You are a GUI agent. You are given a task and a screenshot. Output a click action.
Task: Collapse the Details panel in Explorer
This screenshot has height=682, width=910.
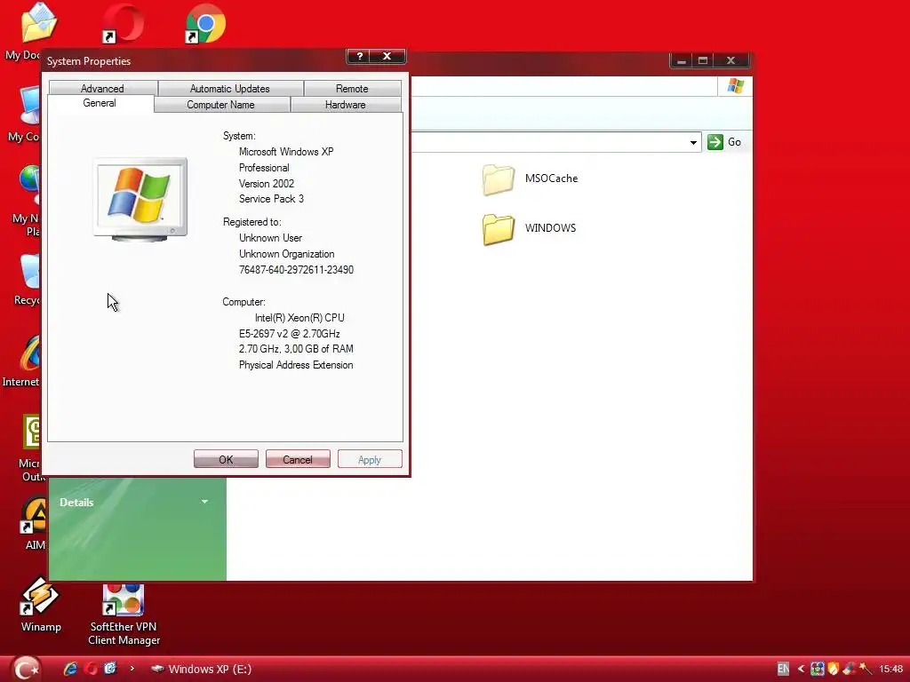pos(204,502)
